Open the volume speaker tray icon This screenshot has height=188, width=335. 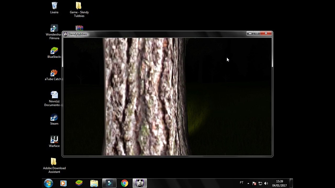pyautogui.click(x=266, y=183)
